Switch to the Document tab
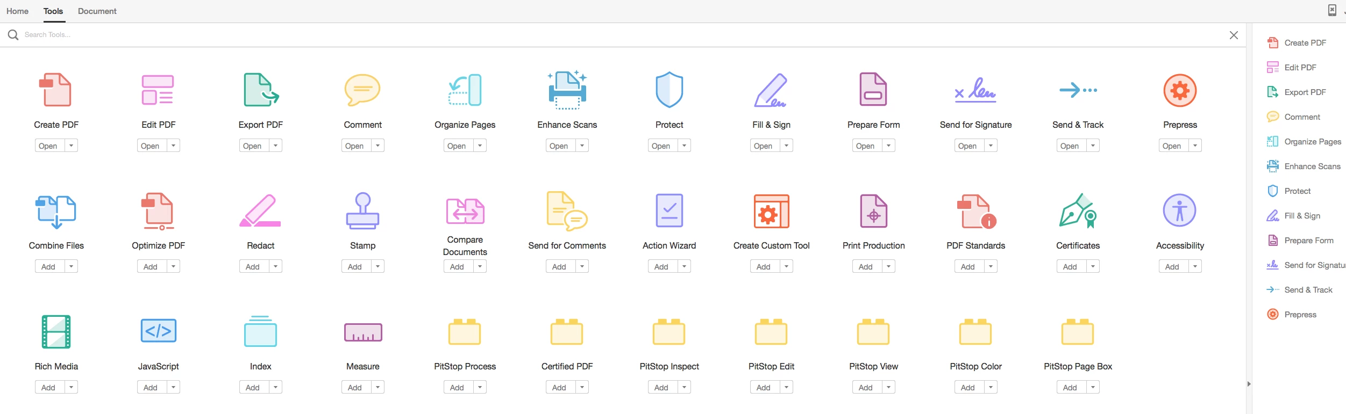The width and height of the screenshot is (1346, 414). [97, 11]
